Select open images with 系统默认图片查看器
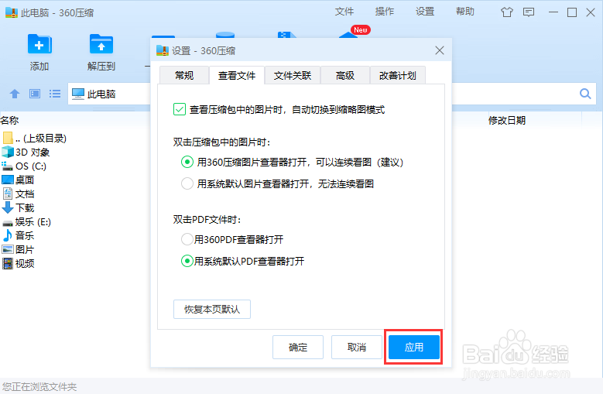This screenshot has width=603, height=394. (187, 183)
